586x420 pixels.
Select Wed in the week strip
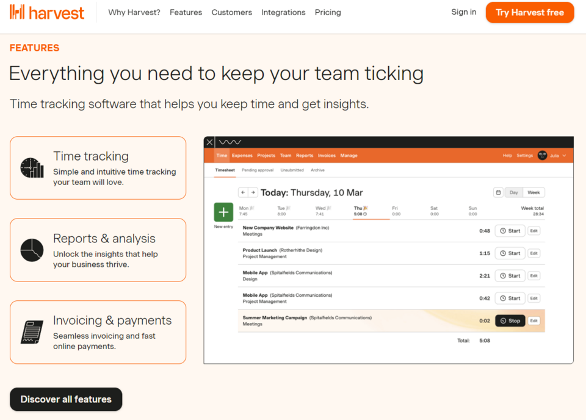323,211
